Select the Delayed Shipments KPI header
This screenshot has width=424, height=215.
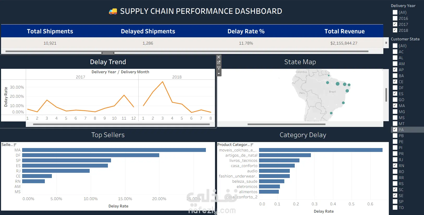[x=148, y=31]
